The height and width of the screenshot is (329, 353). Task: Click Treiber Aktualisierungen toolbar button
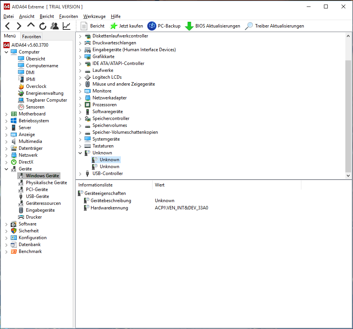pos(275,26)
